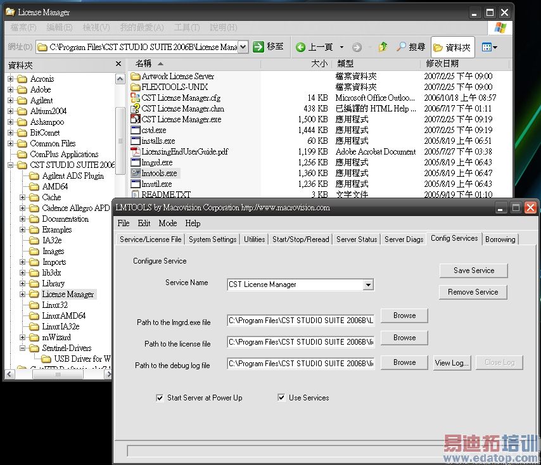Open the Back button history dropdown arrow
Viewport: 541px width, 465px height.
click(x=341, y=47)
